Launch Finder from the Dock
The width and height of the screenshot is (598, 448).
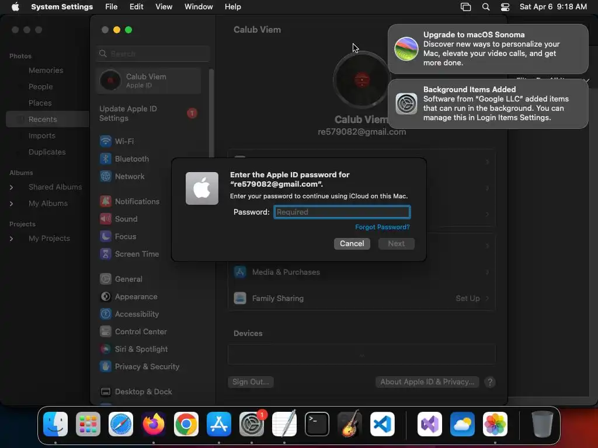coord(55,424)
